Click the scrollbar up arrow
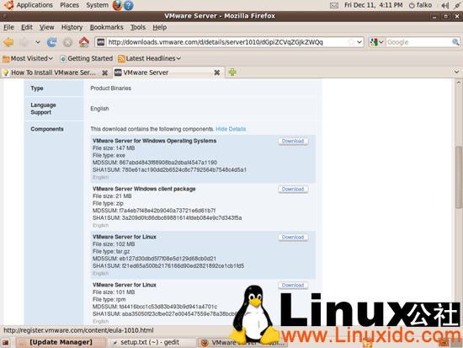 click(x=458, y=83)
